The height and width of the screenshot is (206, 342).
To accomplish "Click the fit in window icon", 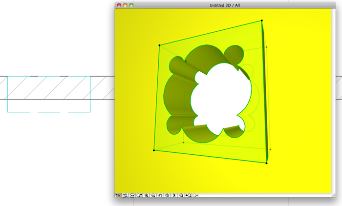I will 181,195.
